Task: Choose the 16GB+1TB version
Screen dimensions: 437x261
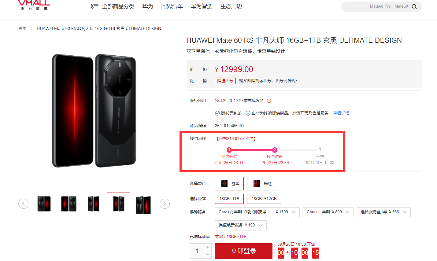Action: [229, 199]
